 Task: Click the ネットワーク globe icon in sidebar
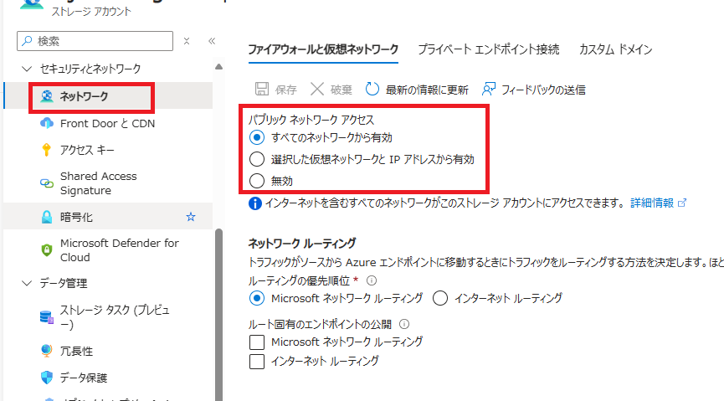[x=47, y=96]
